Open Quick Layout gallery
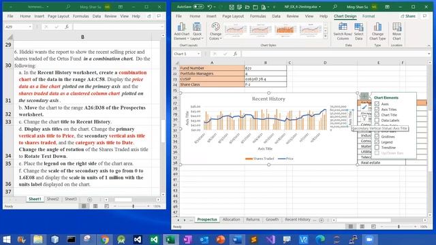This screenshot has width=436, height=245. (197, 31)
